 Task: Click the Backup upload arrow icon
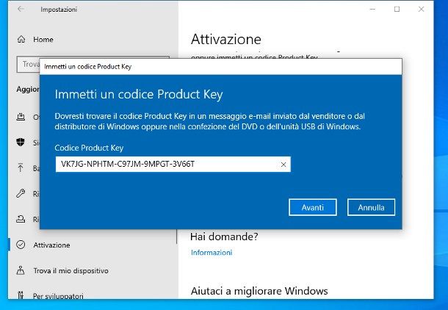pos(20,168)
